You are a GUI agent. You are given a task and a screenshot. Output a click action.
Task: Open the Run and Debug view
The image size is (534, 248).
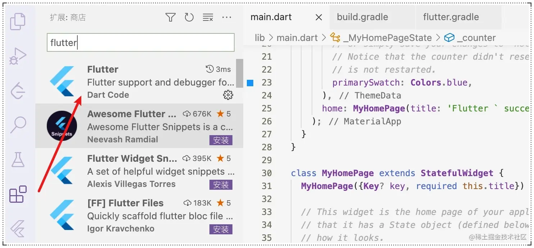(18, 56)
